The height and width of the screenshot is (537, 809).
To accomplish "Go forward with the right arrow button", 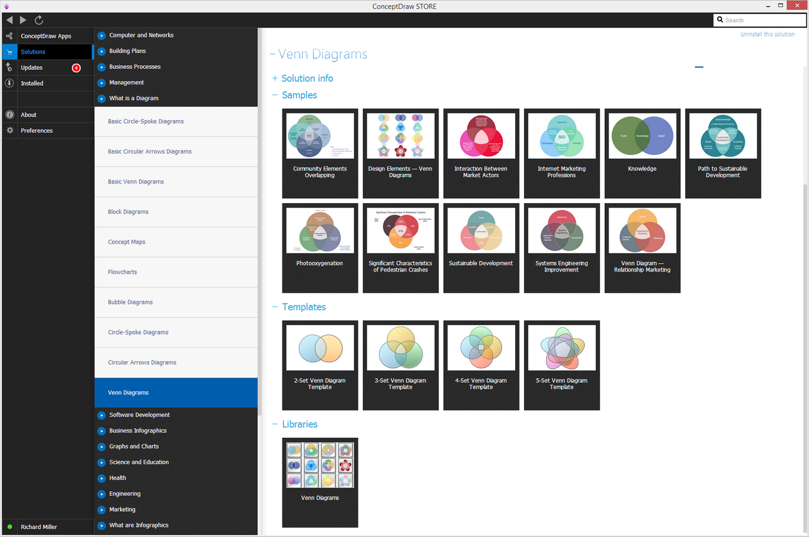I will [23, 20].
